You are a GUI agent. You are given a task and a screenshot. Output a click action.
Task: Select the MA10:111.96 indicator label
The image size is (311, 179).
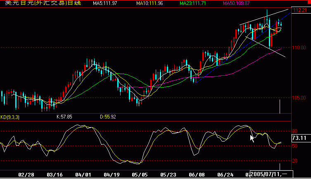pyautogui.click(x=150, y=3)
